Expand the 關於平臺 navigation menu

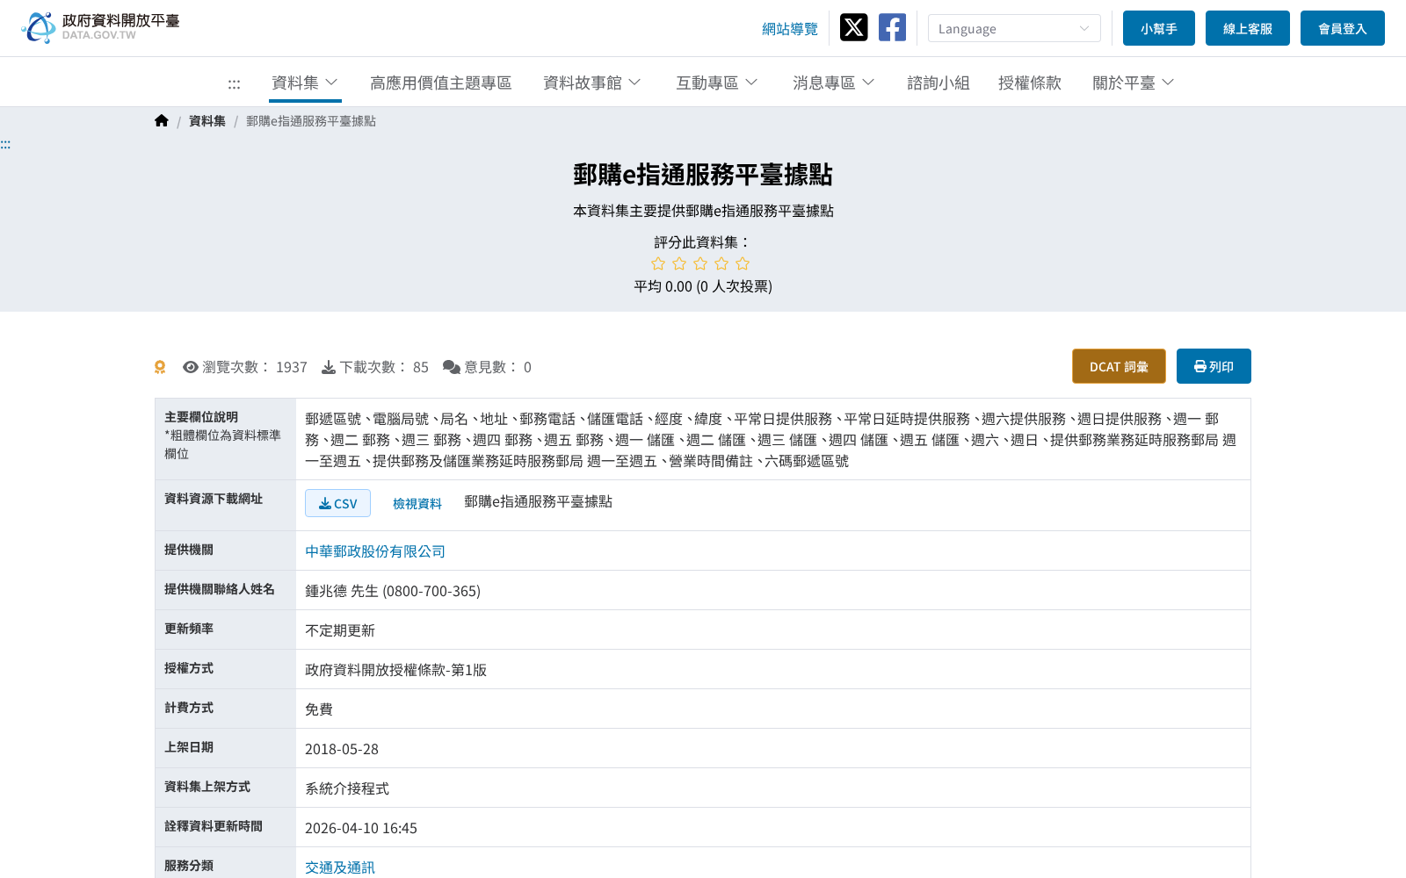(x=1134, y=83)
